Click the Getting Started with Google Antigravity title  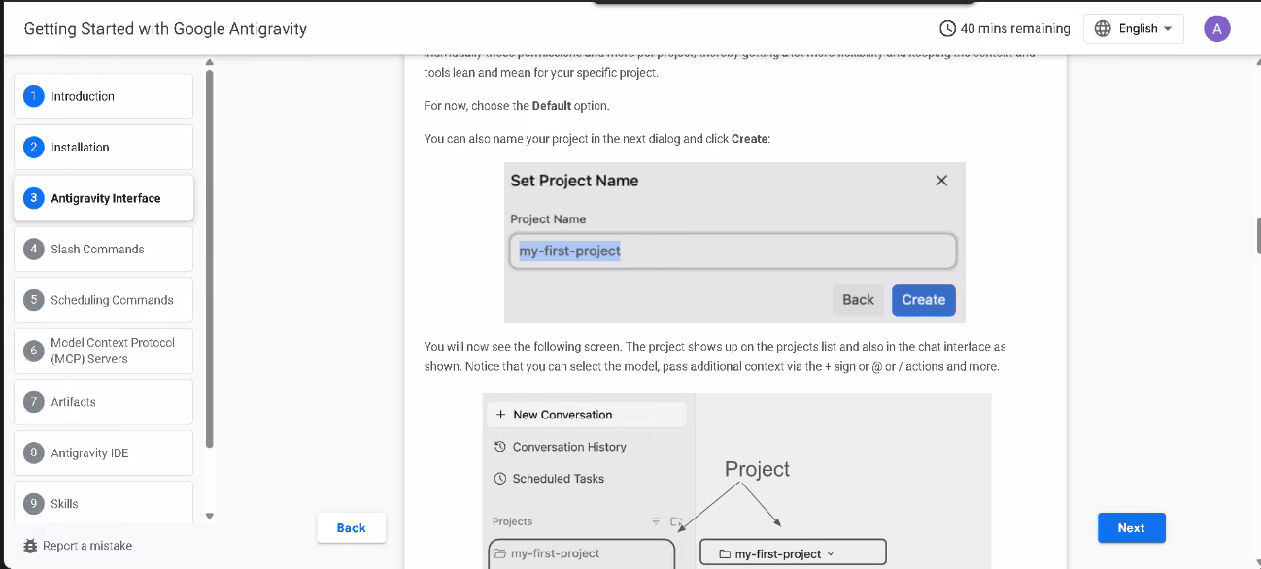165,28
